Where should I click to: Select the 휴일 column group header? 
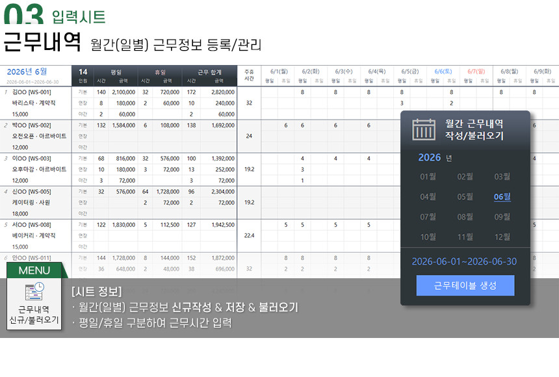[160, 71]
